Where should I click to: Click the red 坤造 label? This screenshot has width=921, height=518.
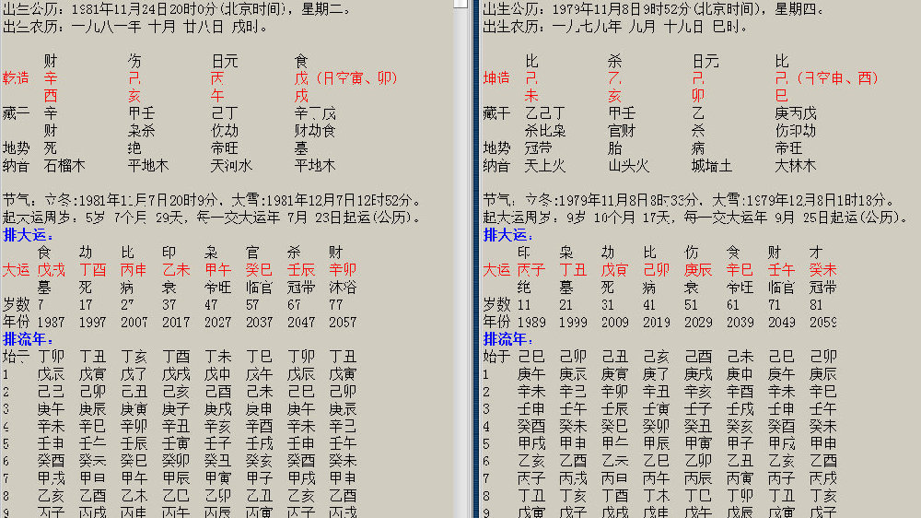pos(496,77)
